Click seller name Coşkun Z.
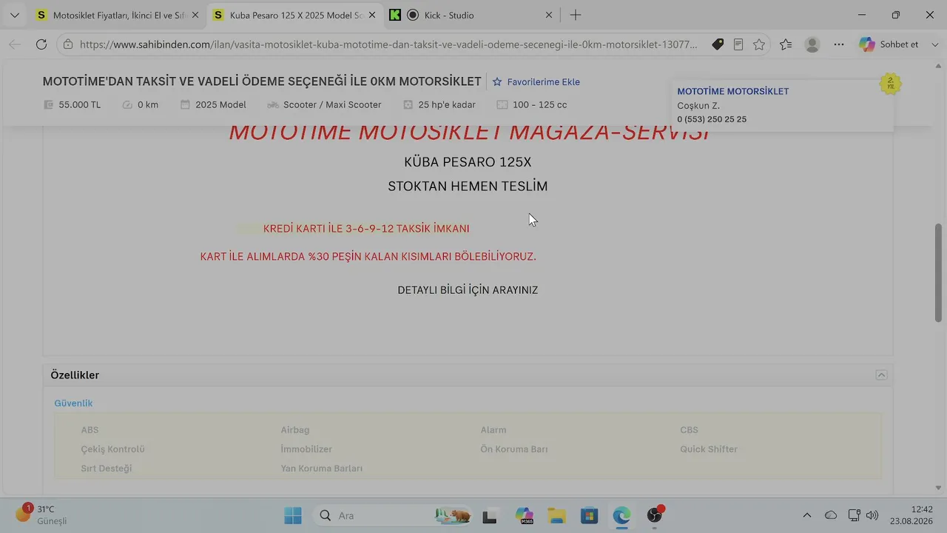 (x=698, y=106)
